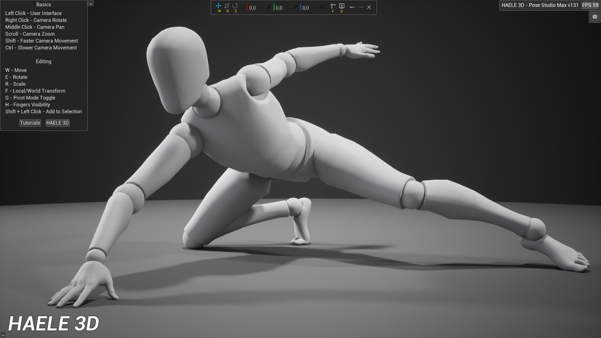Click 'Right Click - Camera Rotate' text
This screenshot has width=601, height=338.
(x=36, y=20)
